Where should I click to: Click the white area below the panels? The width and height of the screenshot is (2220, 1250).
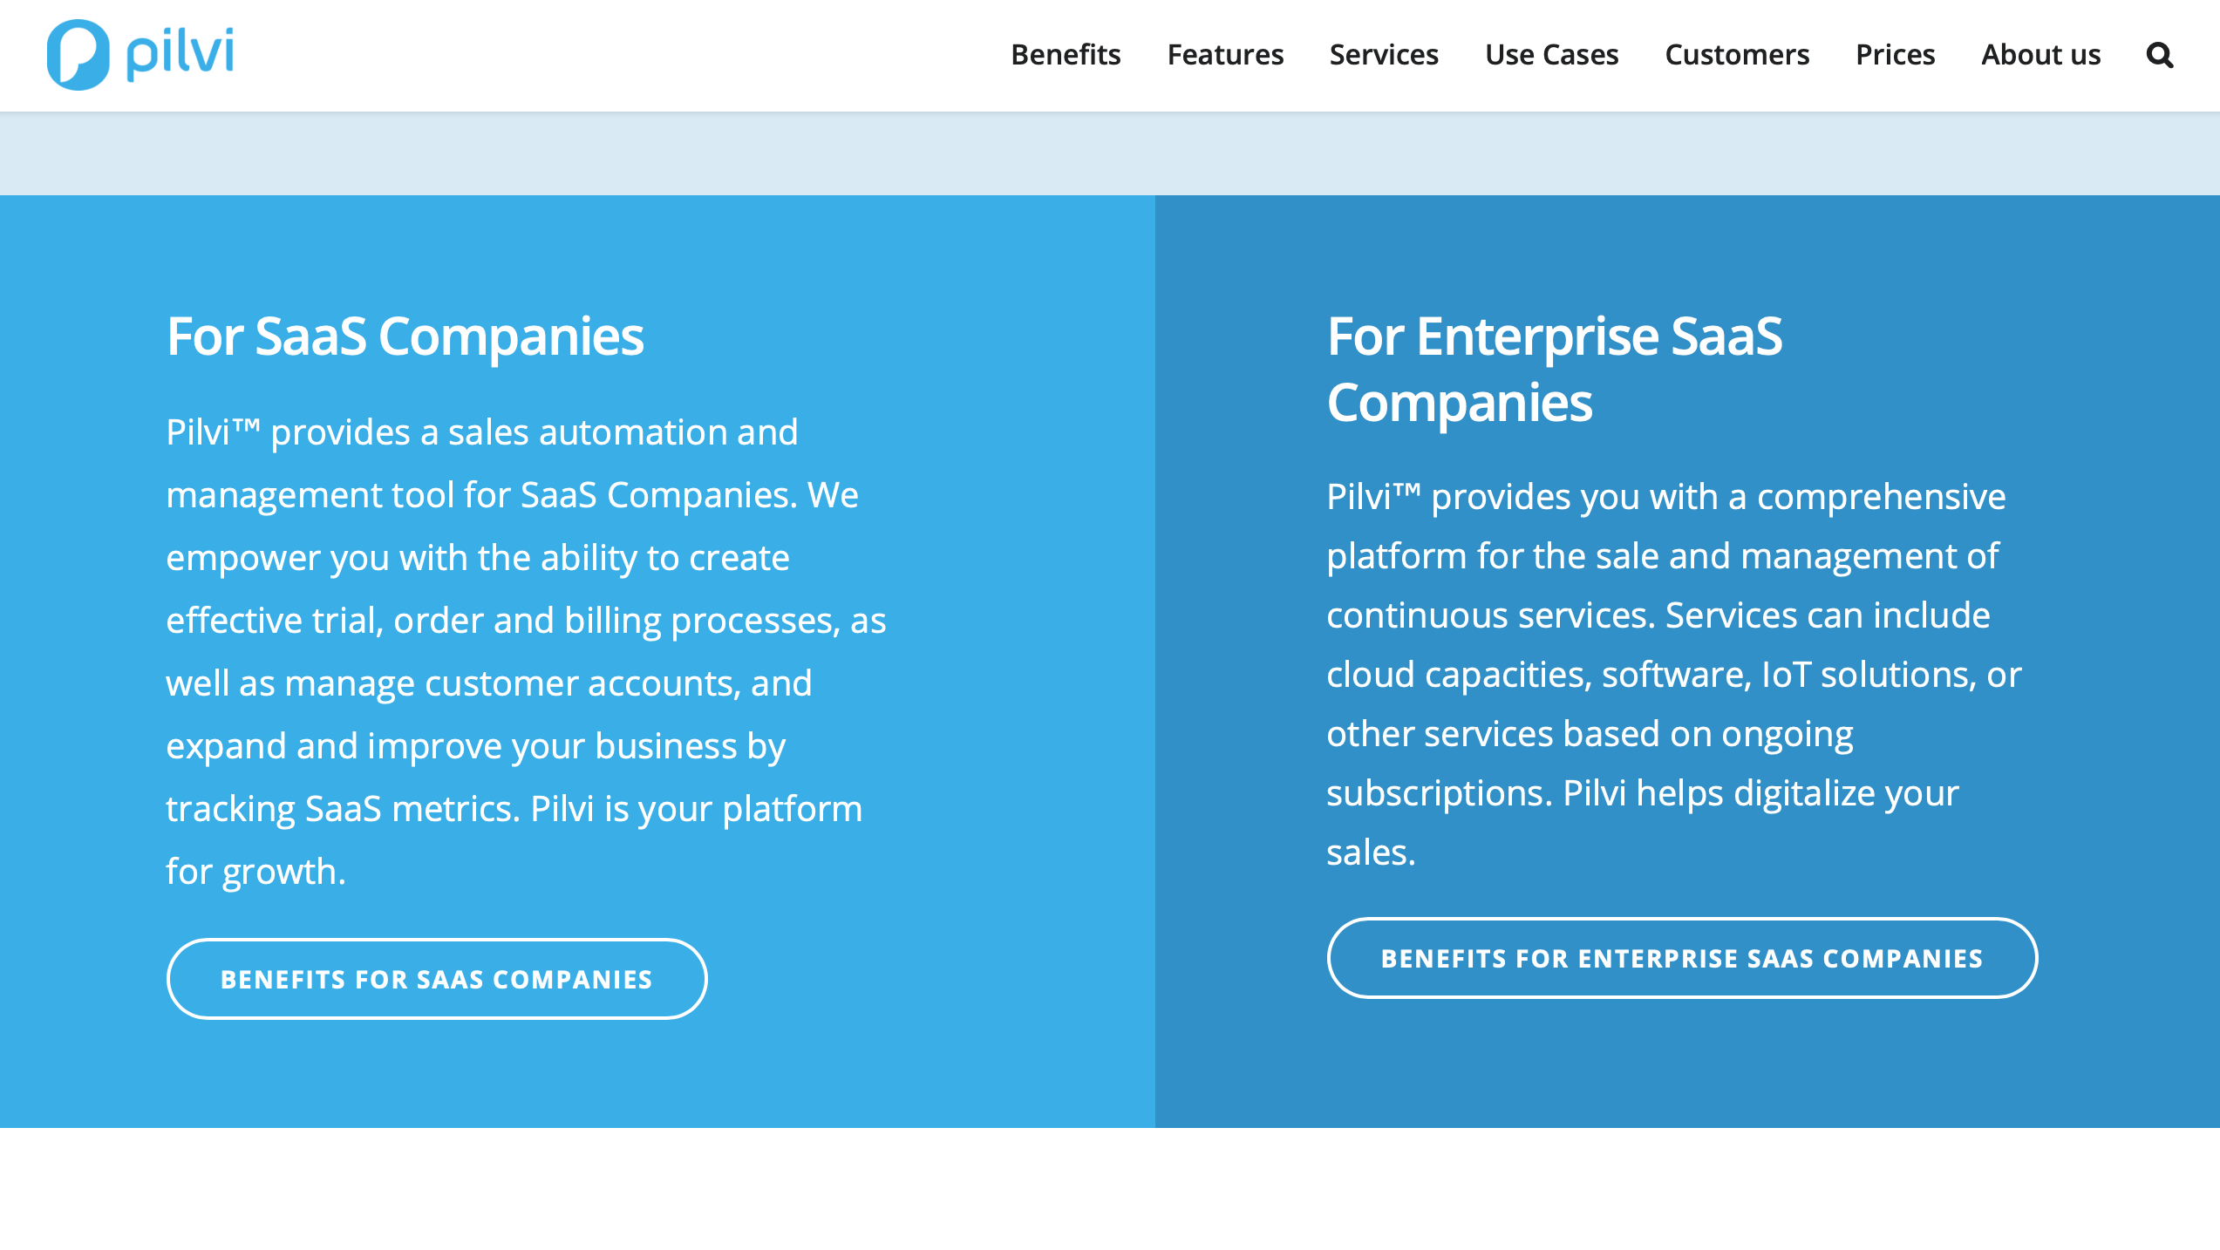[x=1110, y=1189]
